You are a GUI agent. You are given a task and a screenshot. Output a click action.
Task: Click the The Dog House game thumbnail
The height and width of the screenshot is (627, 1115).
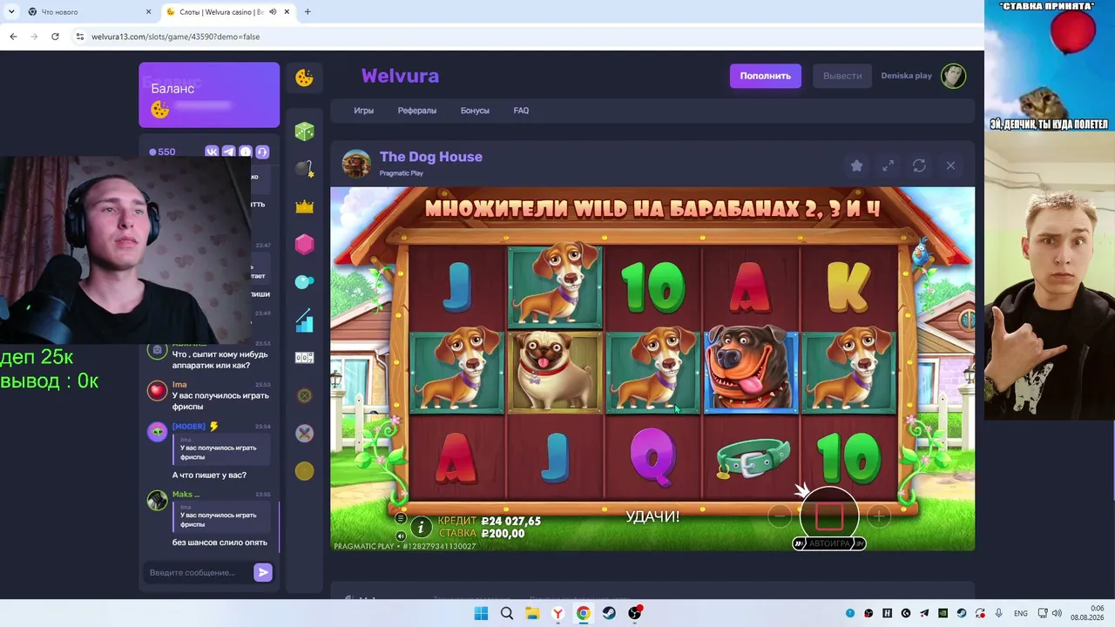coord(356,163)
